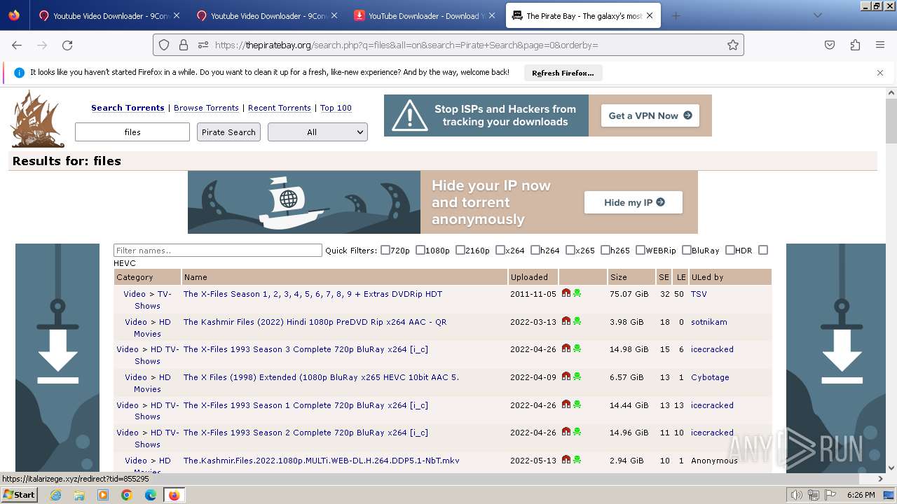The image size is (897, 504).
Task: Click trusted skull icon for X-Files Season 1-9
Action: tap(577, 293)
